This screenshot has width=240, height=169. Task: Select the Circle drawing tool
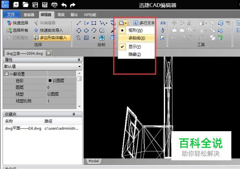79,31
